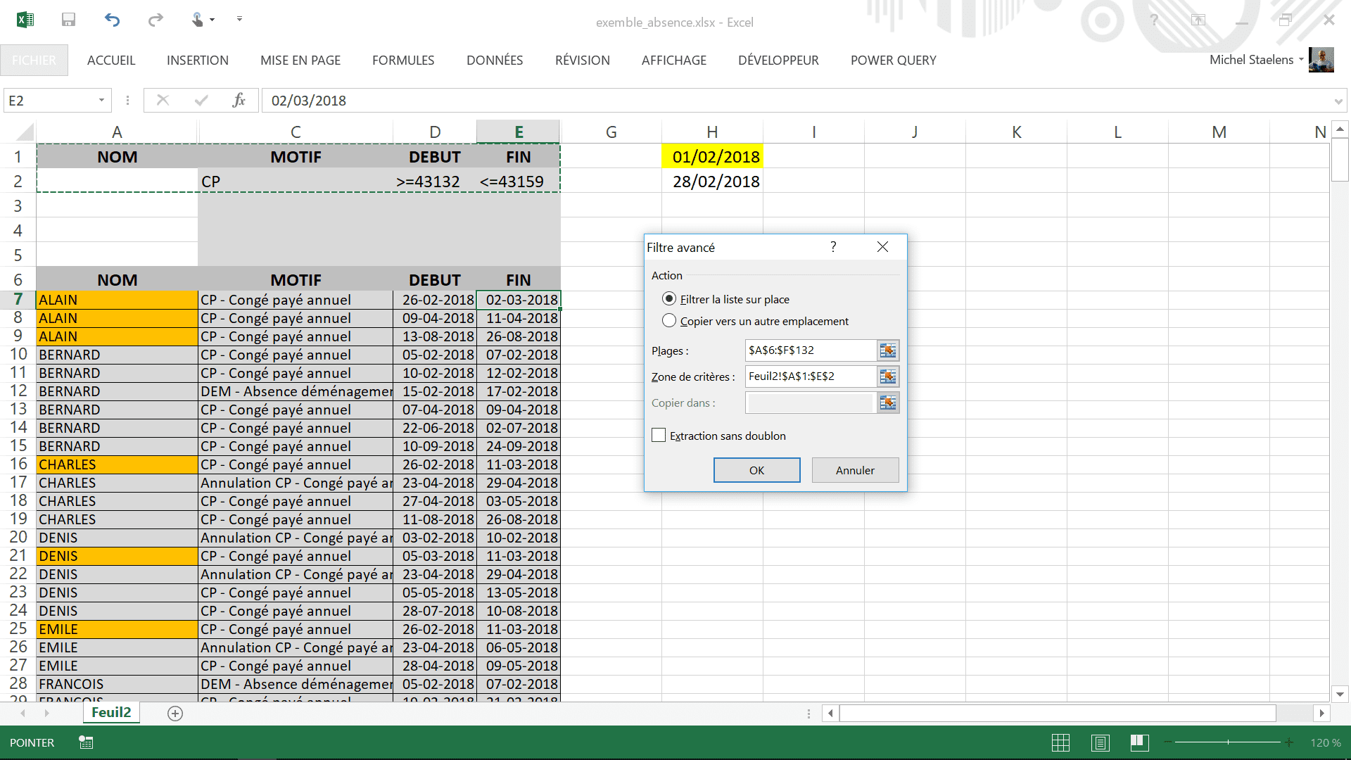The height and width of the screenshot is (760, 1351).
Task: Click the Undo arrow icon
Action: (112, 20)
